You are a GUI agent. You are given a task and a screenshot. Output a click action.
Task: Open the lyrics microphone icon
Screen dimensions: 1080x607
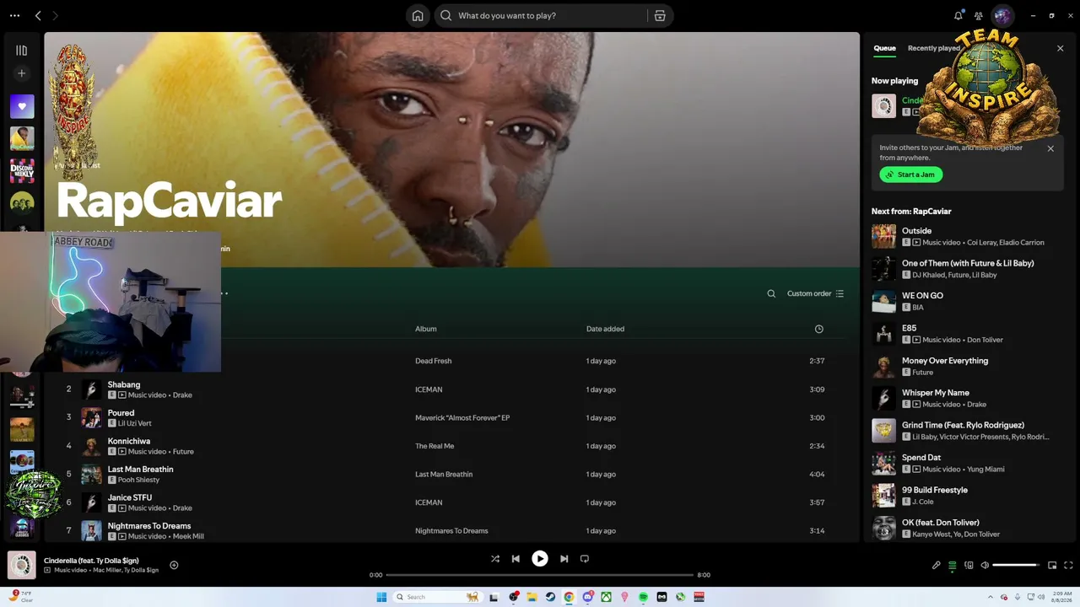(936, 565)
